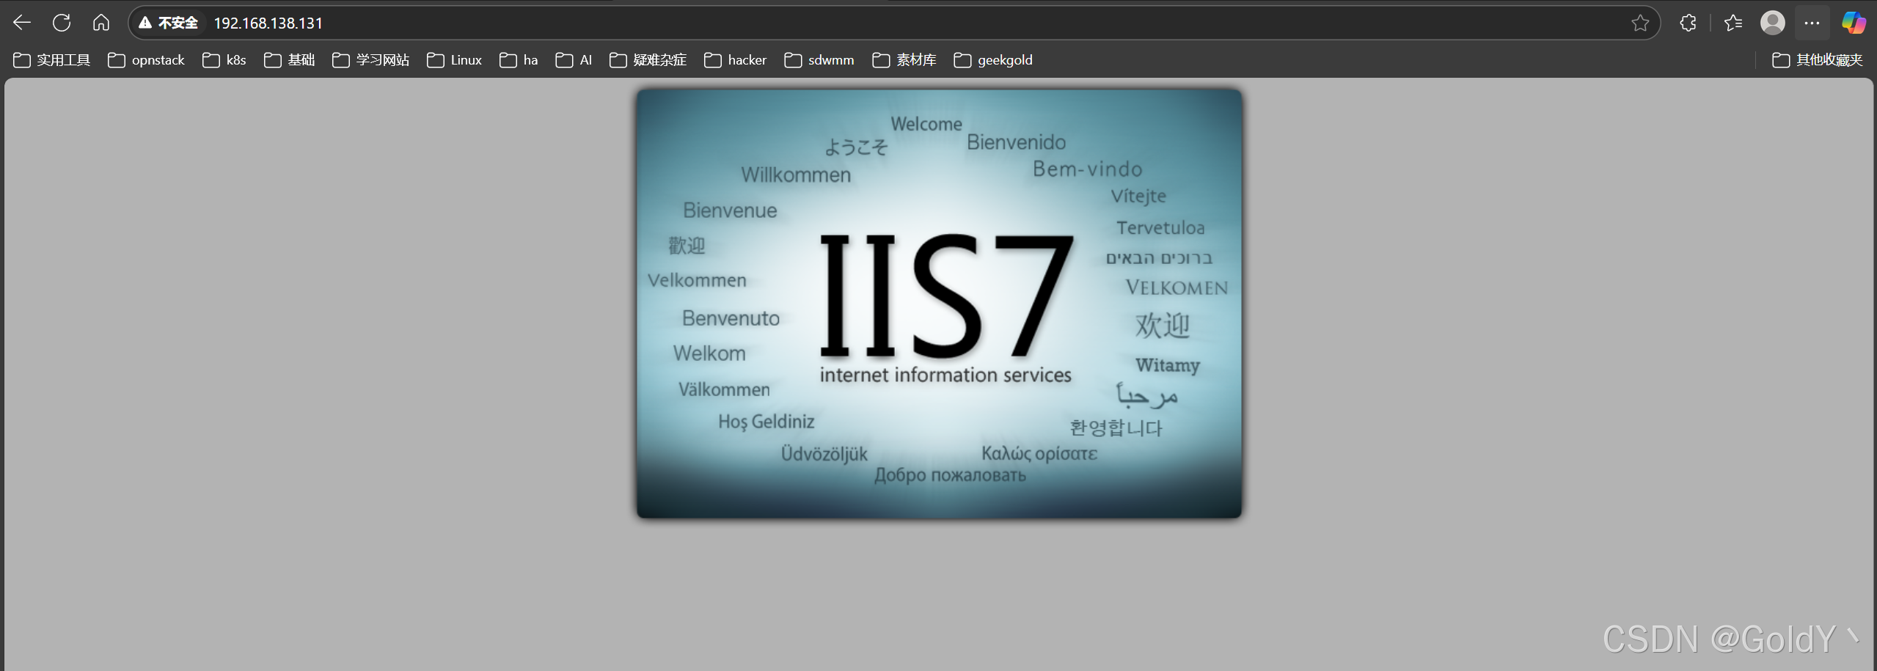Open the user profile avatar
This screenshot has height=671, width=1877.
(x=1773, y=23)
